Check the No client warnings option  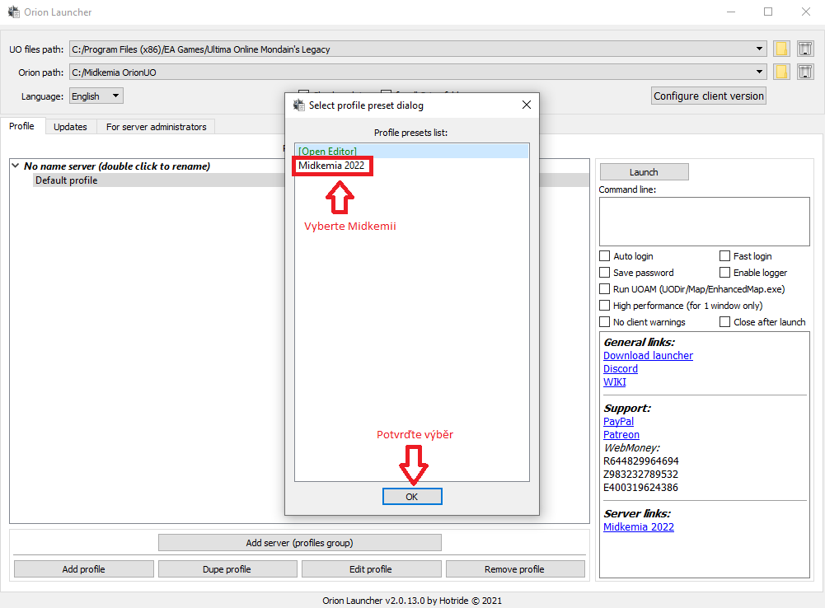605,322
